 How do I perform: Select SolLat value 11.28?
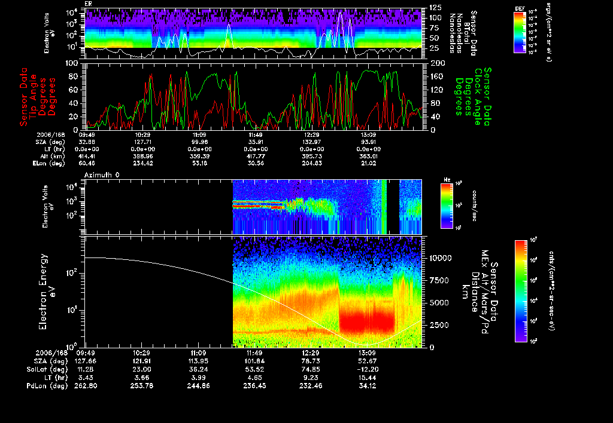pyautogui.click(x=86, y=369)
